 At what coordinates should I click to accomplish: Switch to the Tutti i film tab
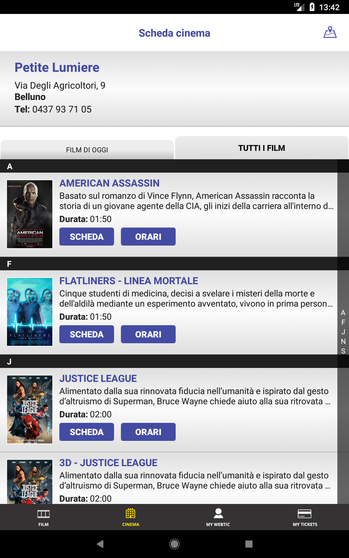tap(262, 148)
